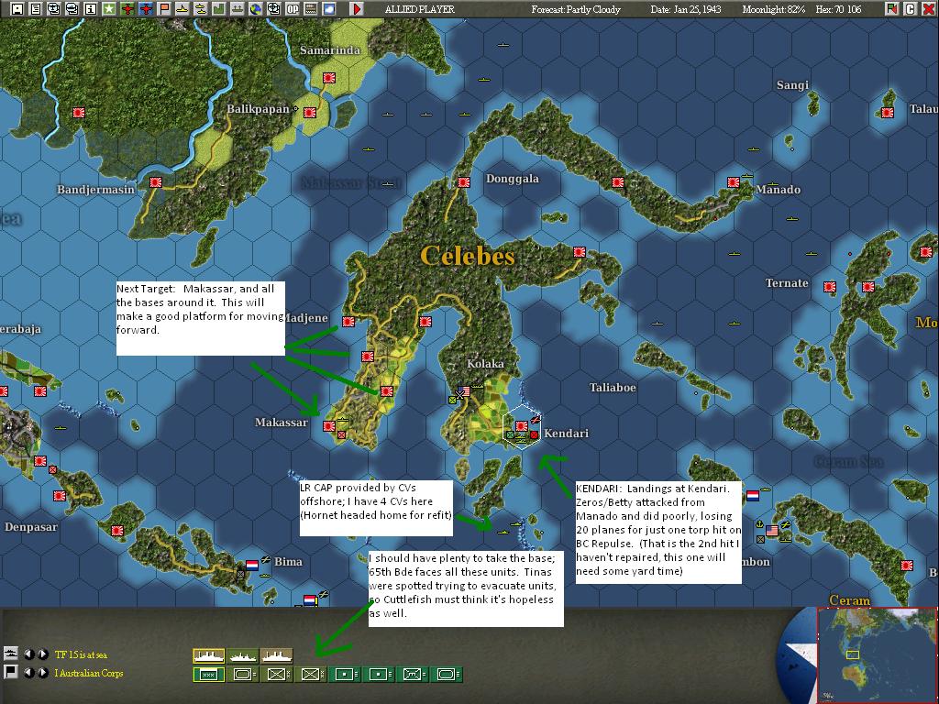Click the crosshair target toolbar icon
The height and width of the screenshot is (704, 939).
click(x=273, y=8)
